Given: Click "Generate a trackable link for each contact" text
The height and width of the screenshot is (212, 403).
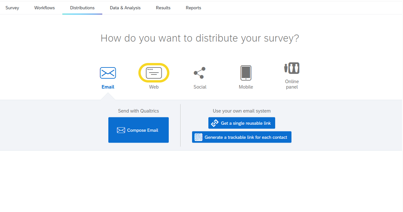Looking at the screenshot, I should pyautogui.click(x=246, y=137).
